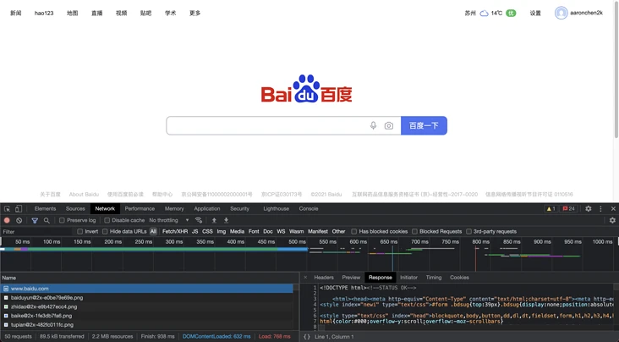Toggle the network filter funnel icon
The image size is (619, 342).
35,220
